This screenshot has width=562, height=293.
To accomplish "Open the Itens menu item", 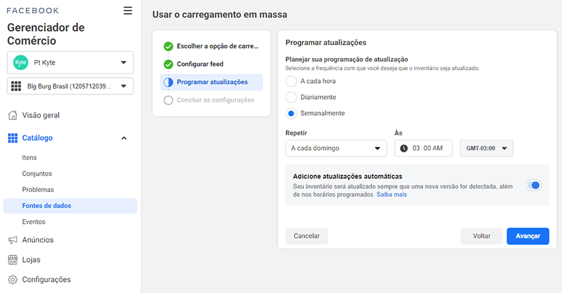I will 30,158.
